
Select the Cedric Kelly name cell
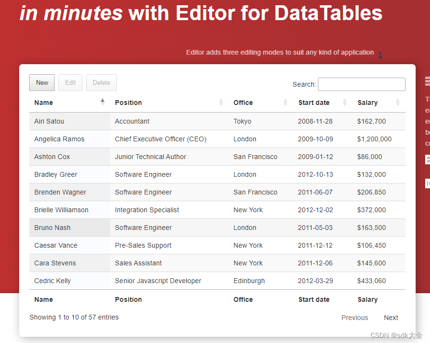(x=69, y=281)
